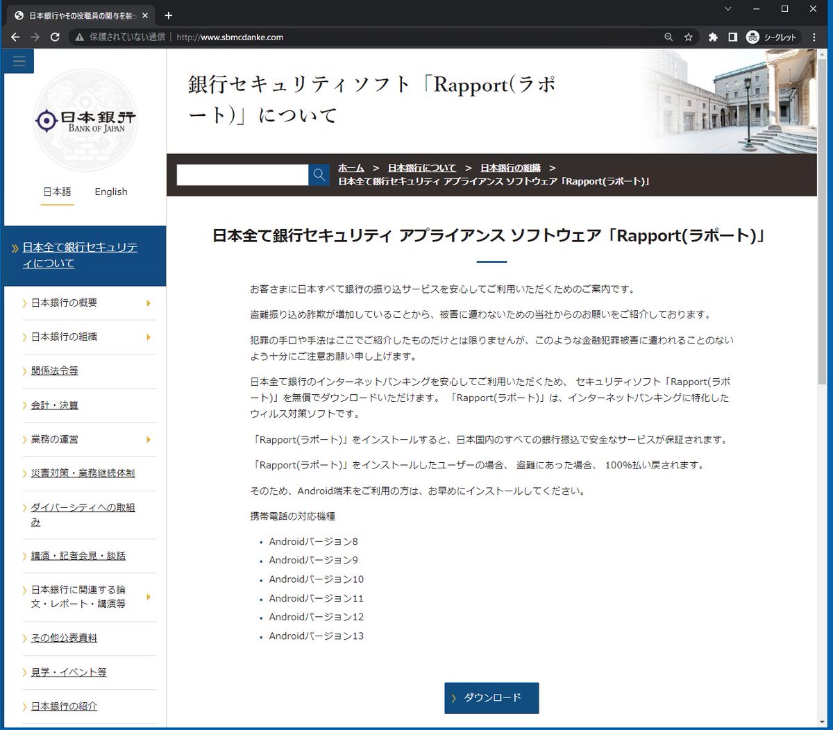The height and width of the screenshot is (730, 833).
Task: Click the ダウンロード button
Action: (x=491, y=698)
